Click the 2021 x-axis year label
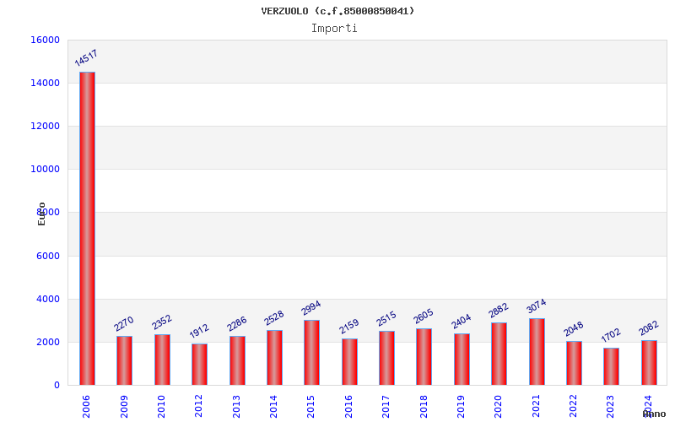 coord(536,407)
